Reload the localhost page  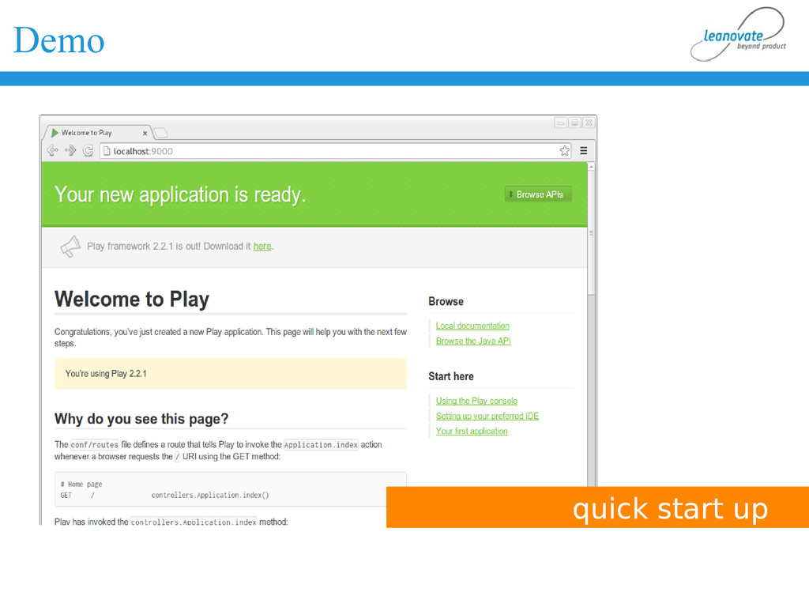[88, 150]
